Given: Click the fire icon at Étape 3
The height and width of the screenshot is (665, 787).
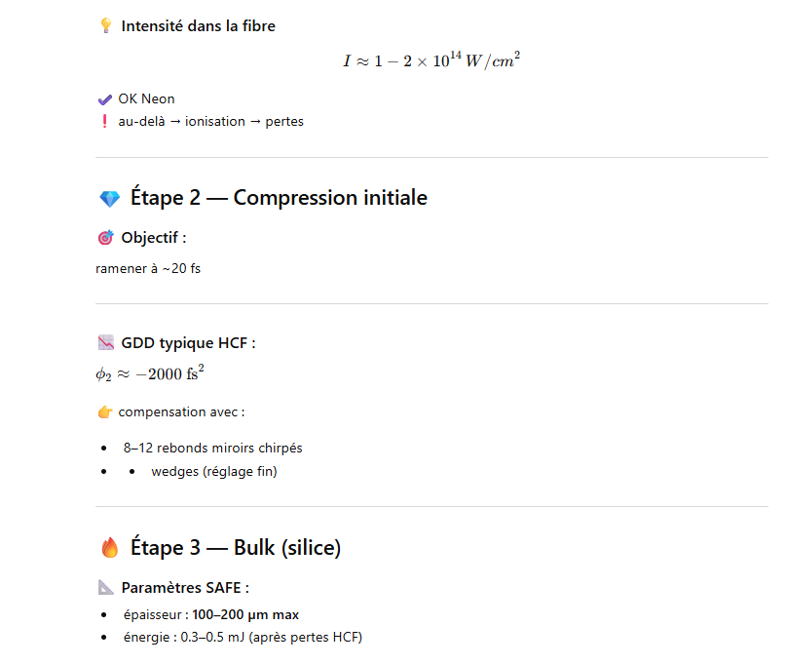Looking at the screenshot, I should (x=110, y=549).
